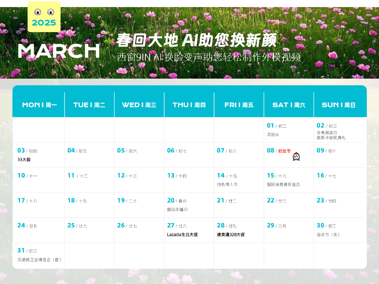Select the MON 周一 column header
This screenshot has height=284, width=379.
tap(39, 105)
